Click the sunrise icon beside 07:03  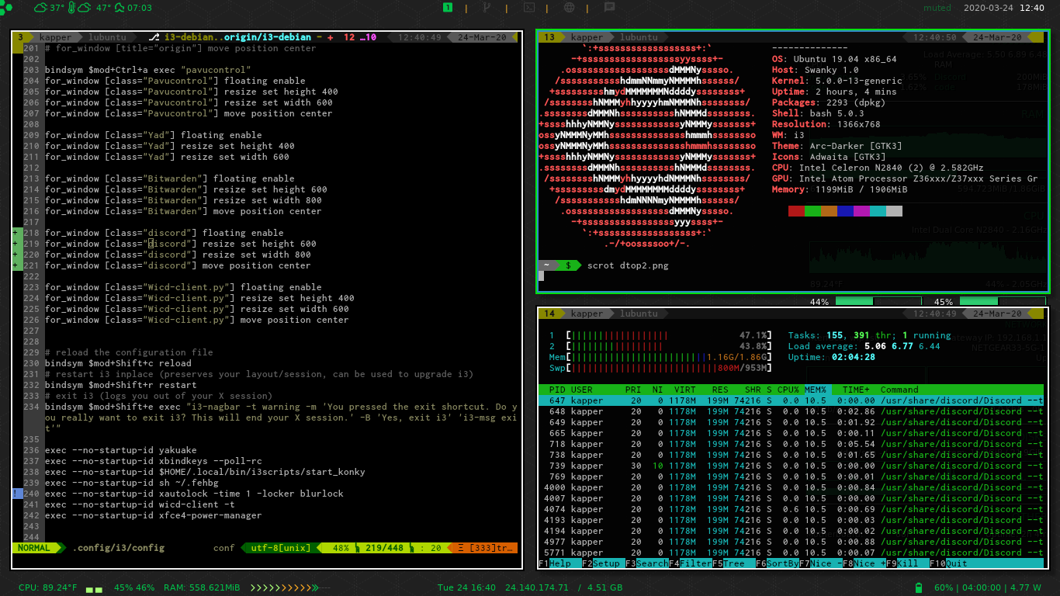(119, 8)
